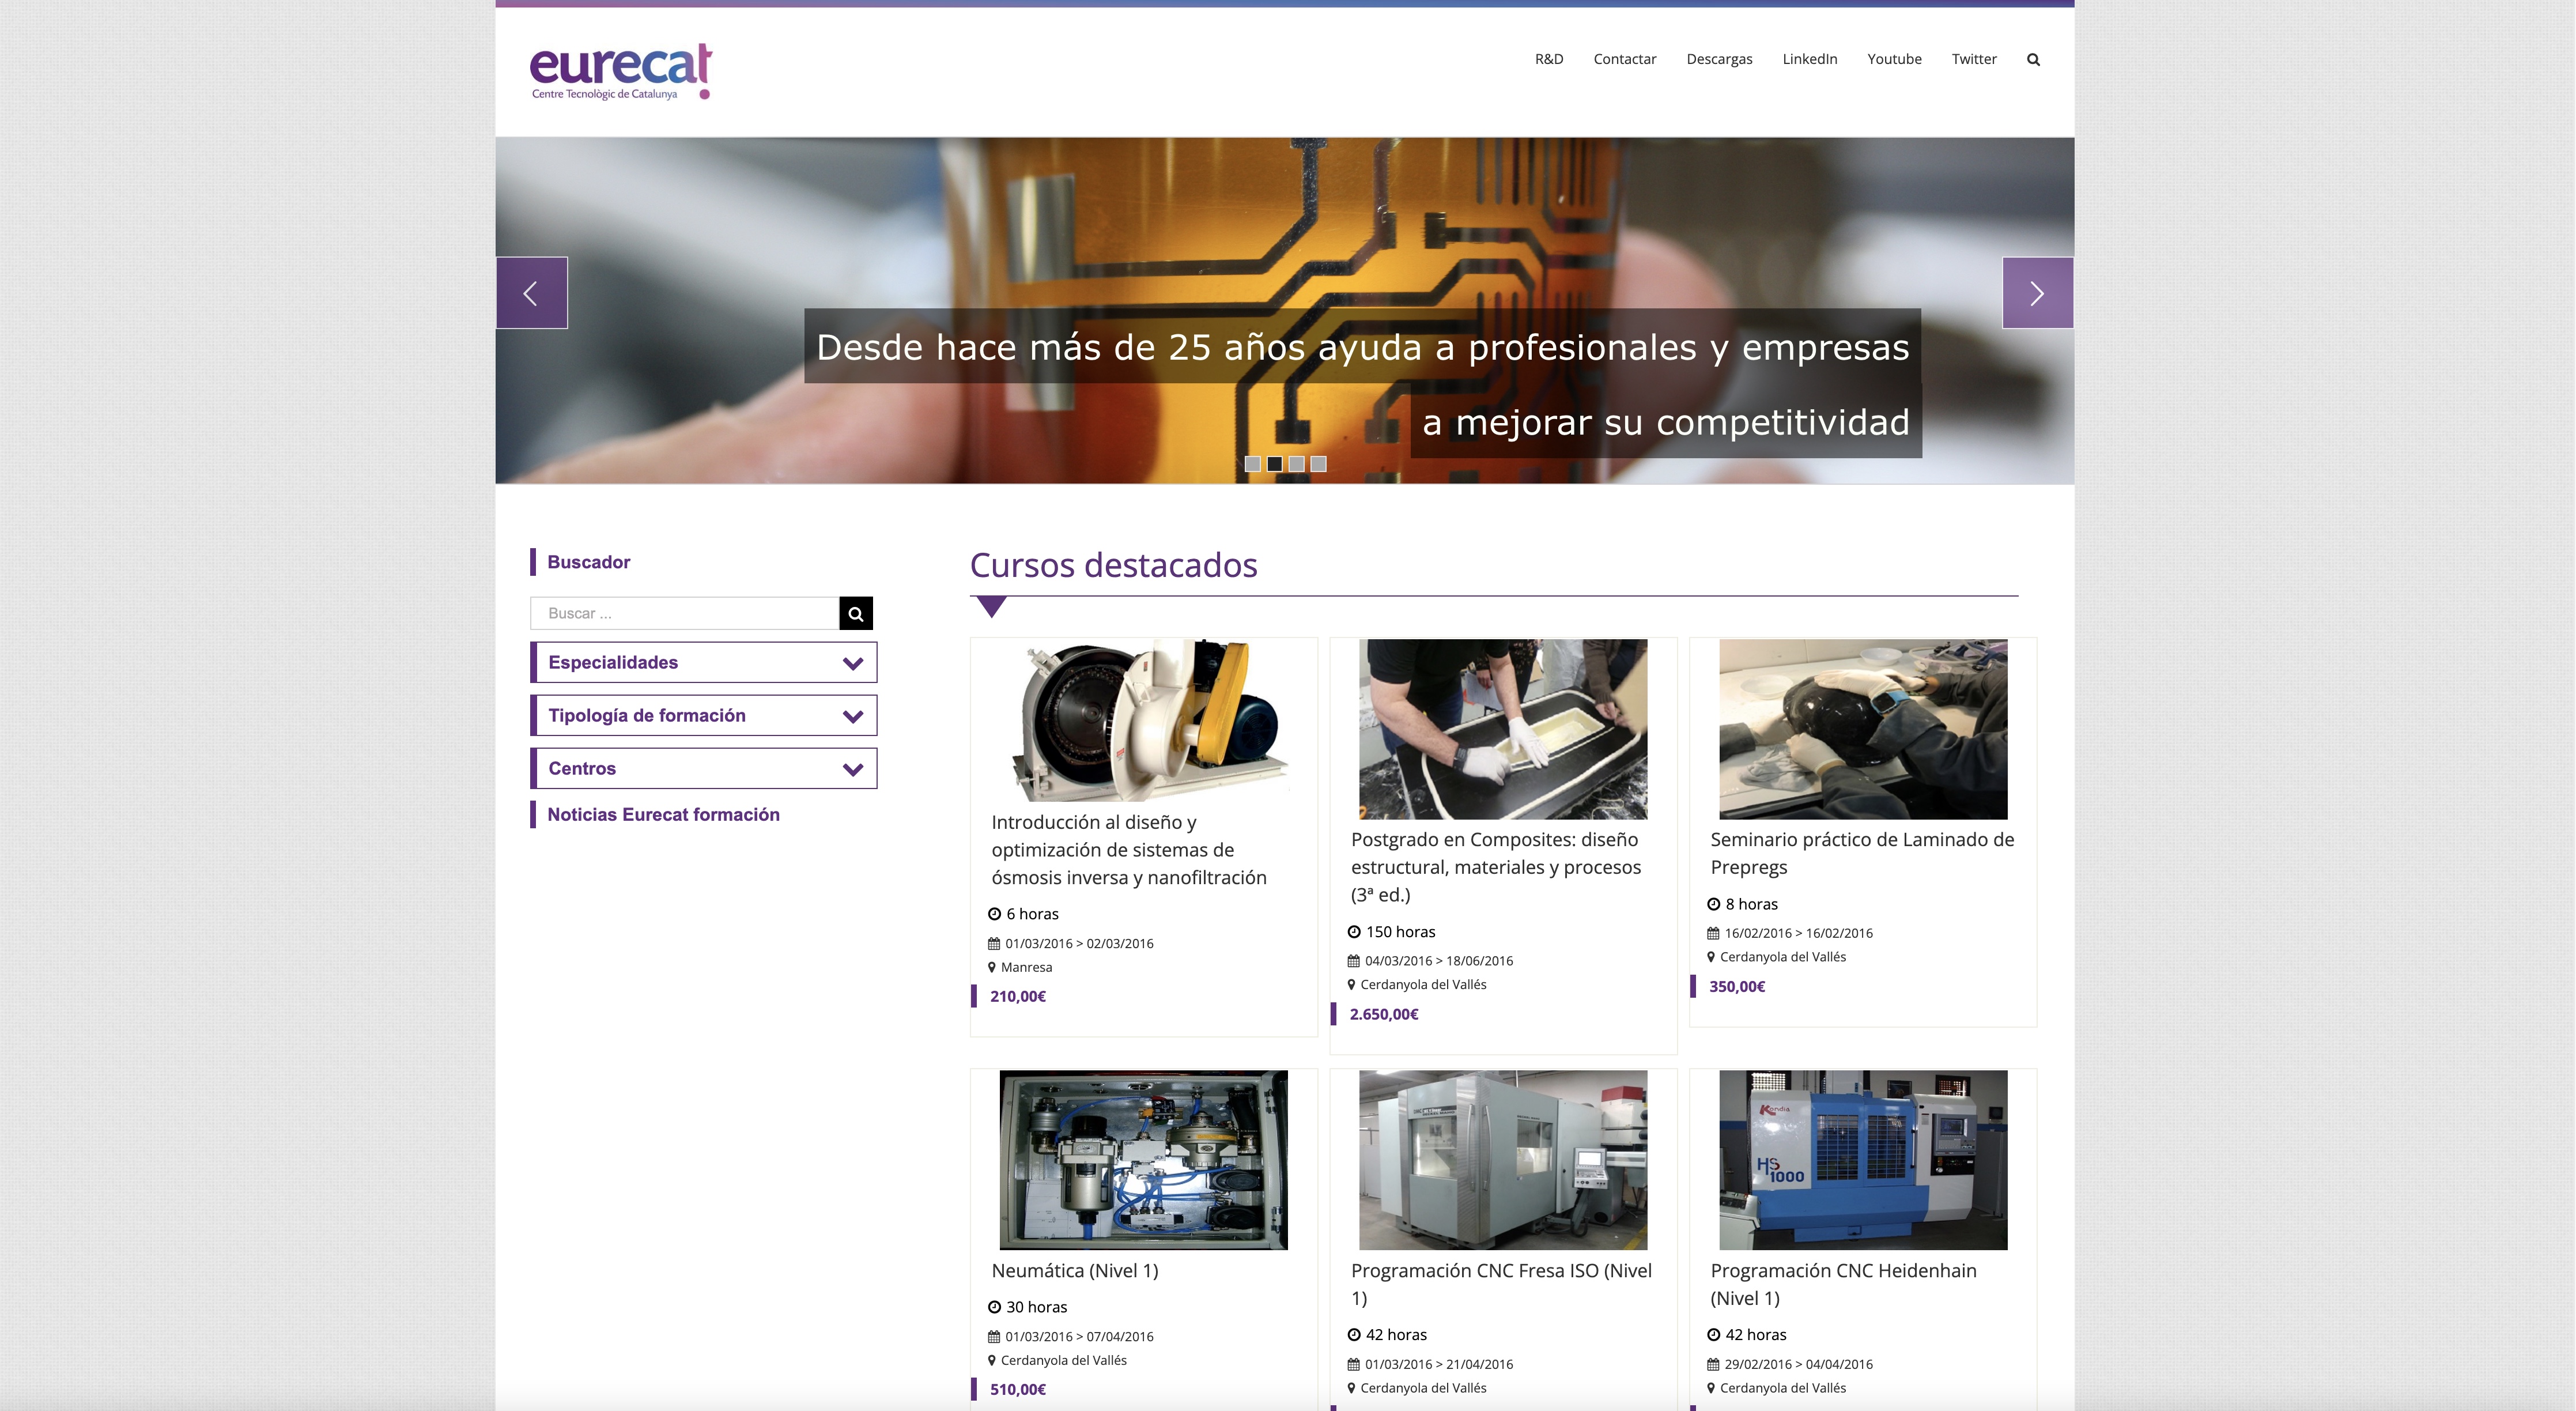This screenshot has height=1411, width=2576.
Task: Click the Laminado de Prepregs thumbnail
Action: [1863, 729]
